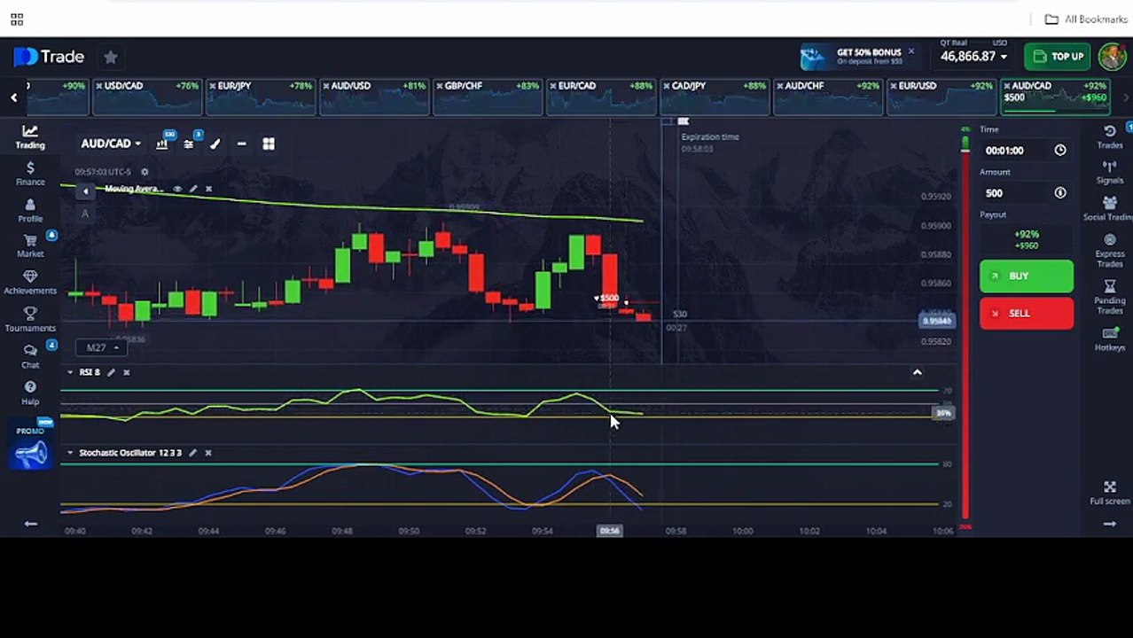Click the amount mode icon beside 500
This screenshot has width=1133, height=638.
pyautogui.click(x=1060, y=193)
